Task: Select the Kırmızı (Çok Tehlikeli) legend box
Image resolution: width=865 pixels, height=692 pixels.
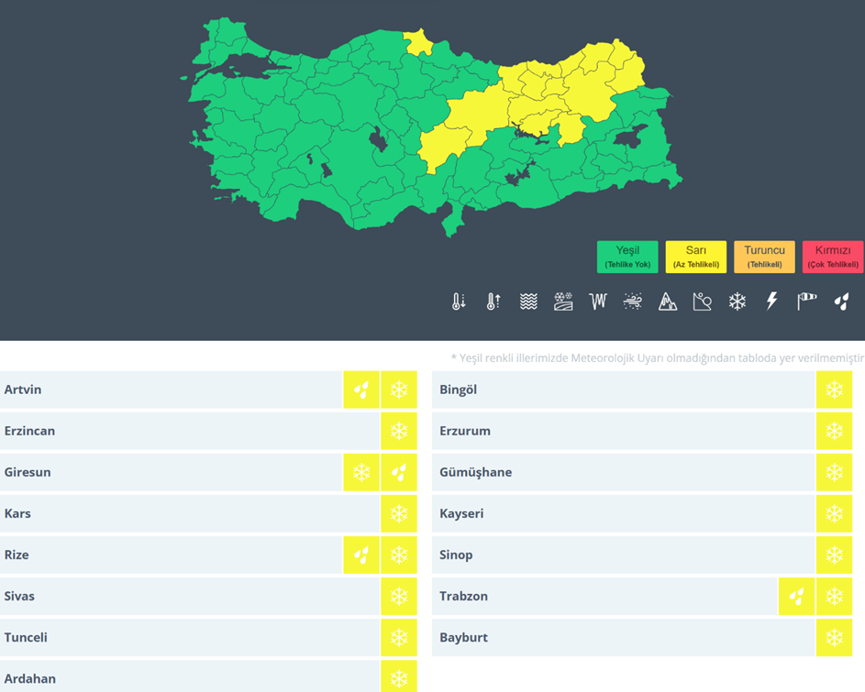Action: tap(832, 257)
